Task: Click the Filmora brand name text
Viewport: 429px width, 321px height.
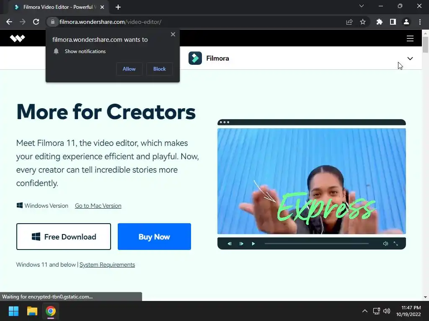Action: click(x=217, y=59)
